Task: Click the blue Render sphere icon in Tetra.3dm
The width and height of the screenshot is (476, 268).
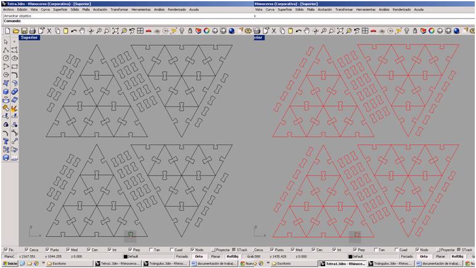Action: coord(231,31)
